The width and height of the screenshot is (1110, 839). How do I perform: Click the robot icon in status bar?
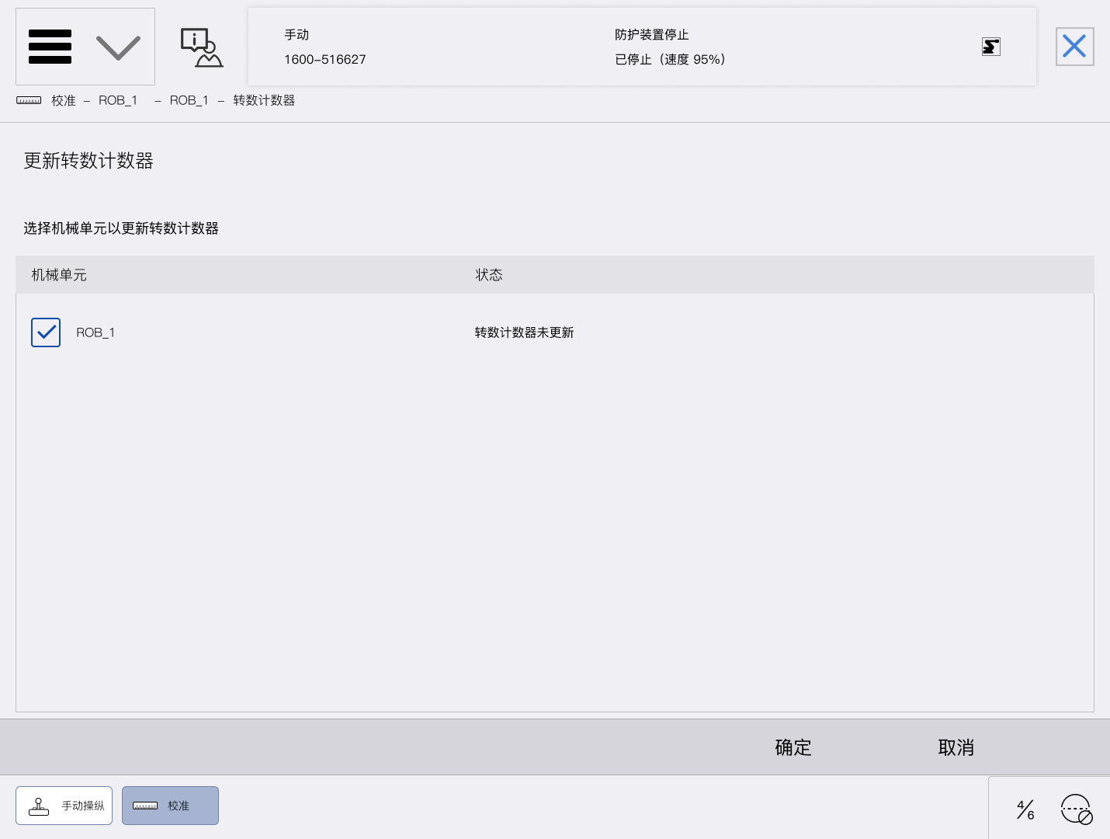[x=990, y=47]
